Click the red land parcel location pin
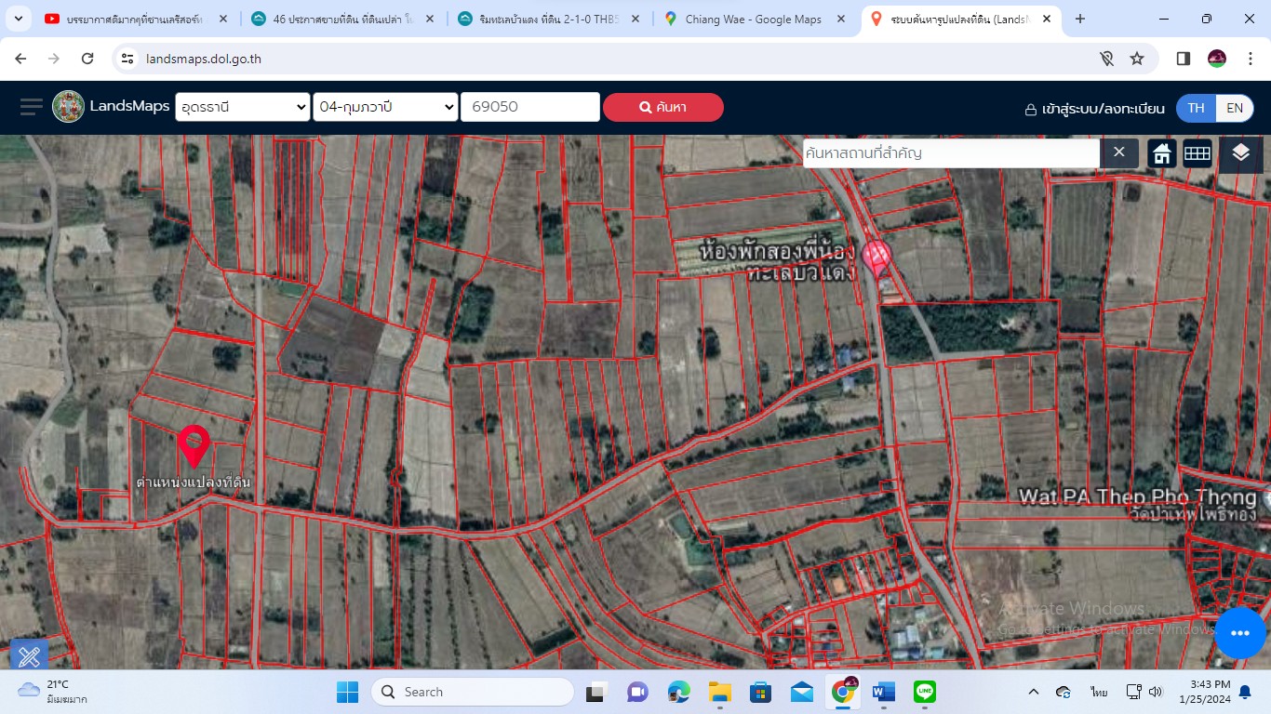The width and height of the screenshot is (1271, 714). pyautogui.click(x=194, y=446)
